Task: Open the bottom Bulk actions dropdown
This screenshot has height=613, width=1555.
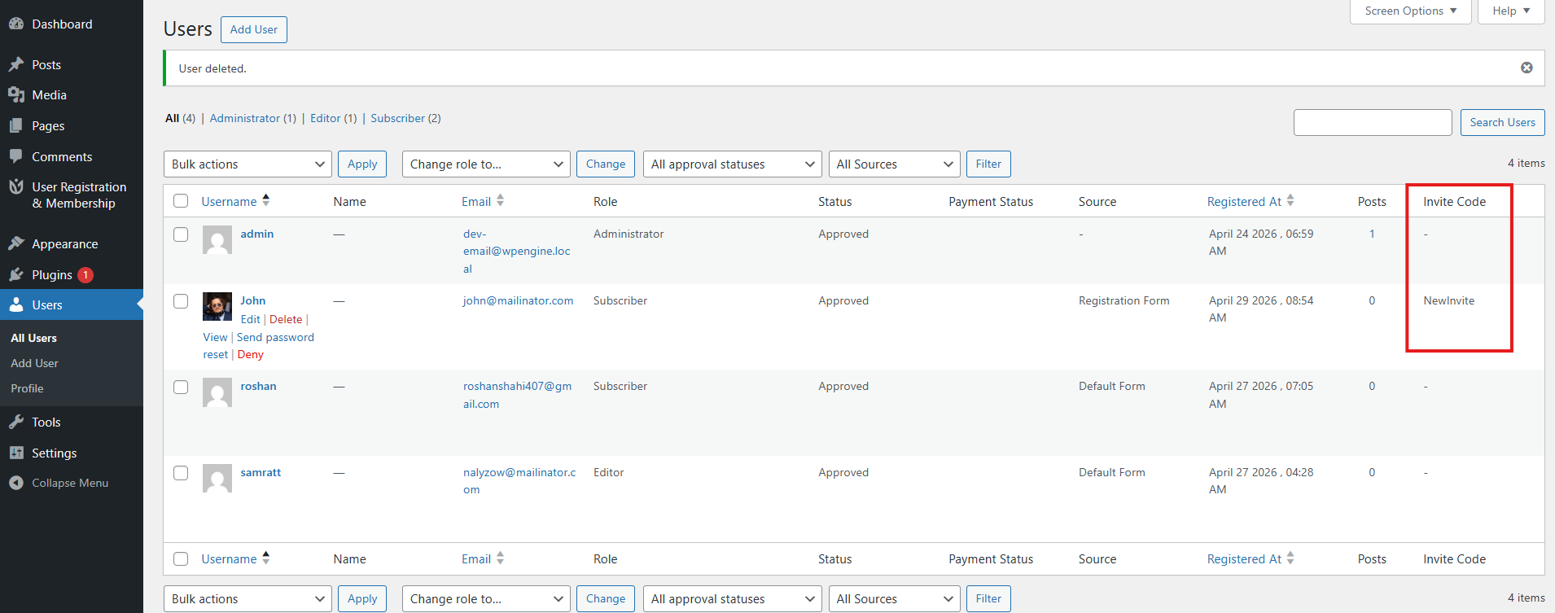Action: pos(247,598)
